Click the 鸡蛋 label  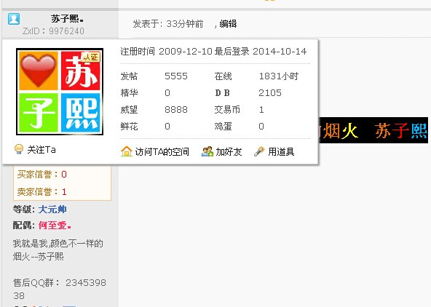point(223,127)
